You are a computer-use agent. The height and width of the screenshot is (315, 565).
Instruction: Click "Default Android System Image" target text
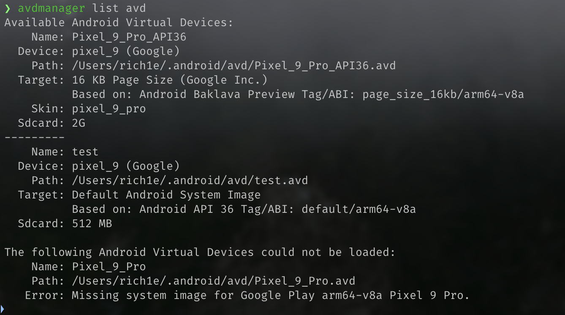click(x=166, y=195)
